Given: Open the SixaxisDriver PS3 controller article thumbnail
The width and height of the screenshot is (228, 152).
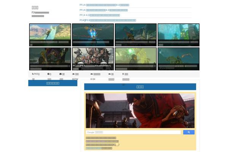Looking at the screenshot, I should (93, 59).
